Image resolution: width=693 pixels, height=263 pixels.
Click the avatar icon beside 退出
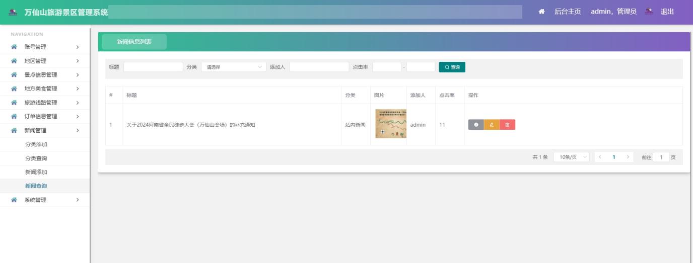pos(650,12)
